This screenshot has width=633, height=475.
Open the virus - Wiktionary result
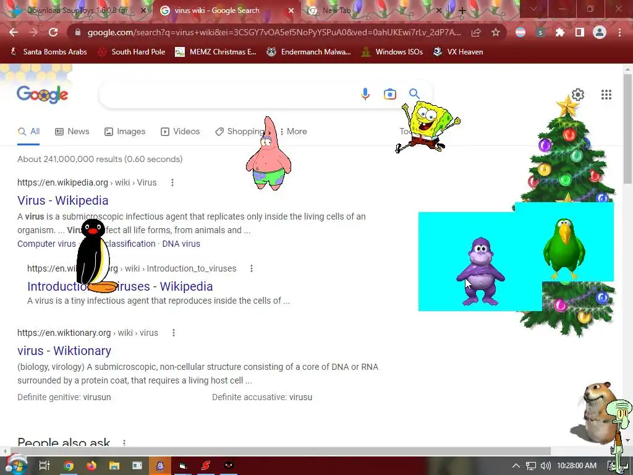tap(64, 351)
